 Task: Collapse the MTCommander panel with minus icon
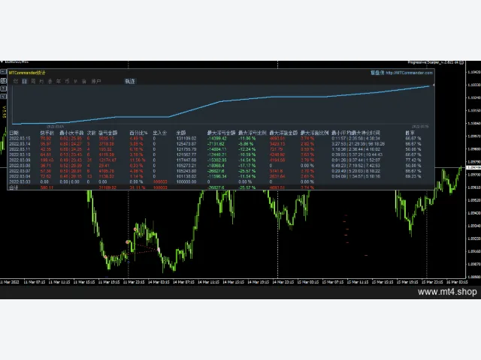click(x=3, y=72)
